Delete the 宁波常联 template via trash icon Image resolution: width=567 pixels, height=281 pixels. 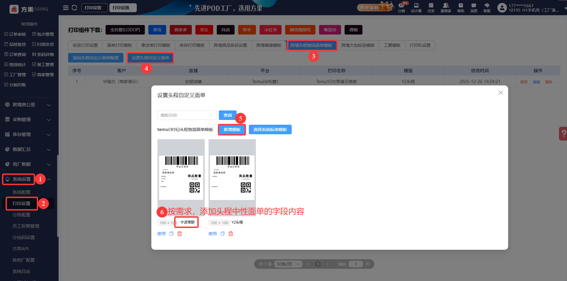click(180, 234)
